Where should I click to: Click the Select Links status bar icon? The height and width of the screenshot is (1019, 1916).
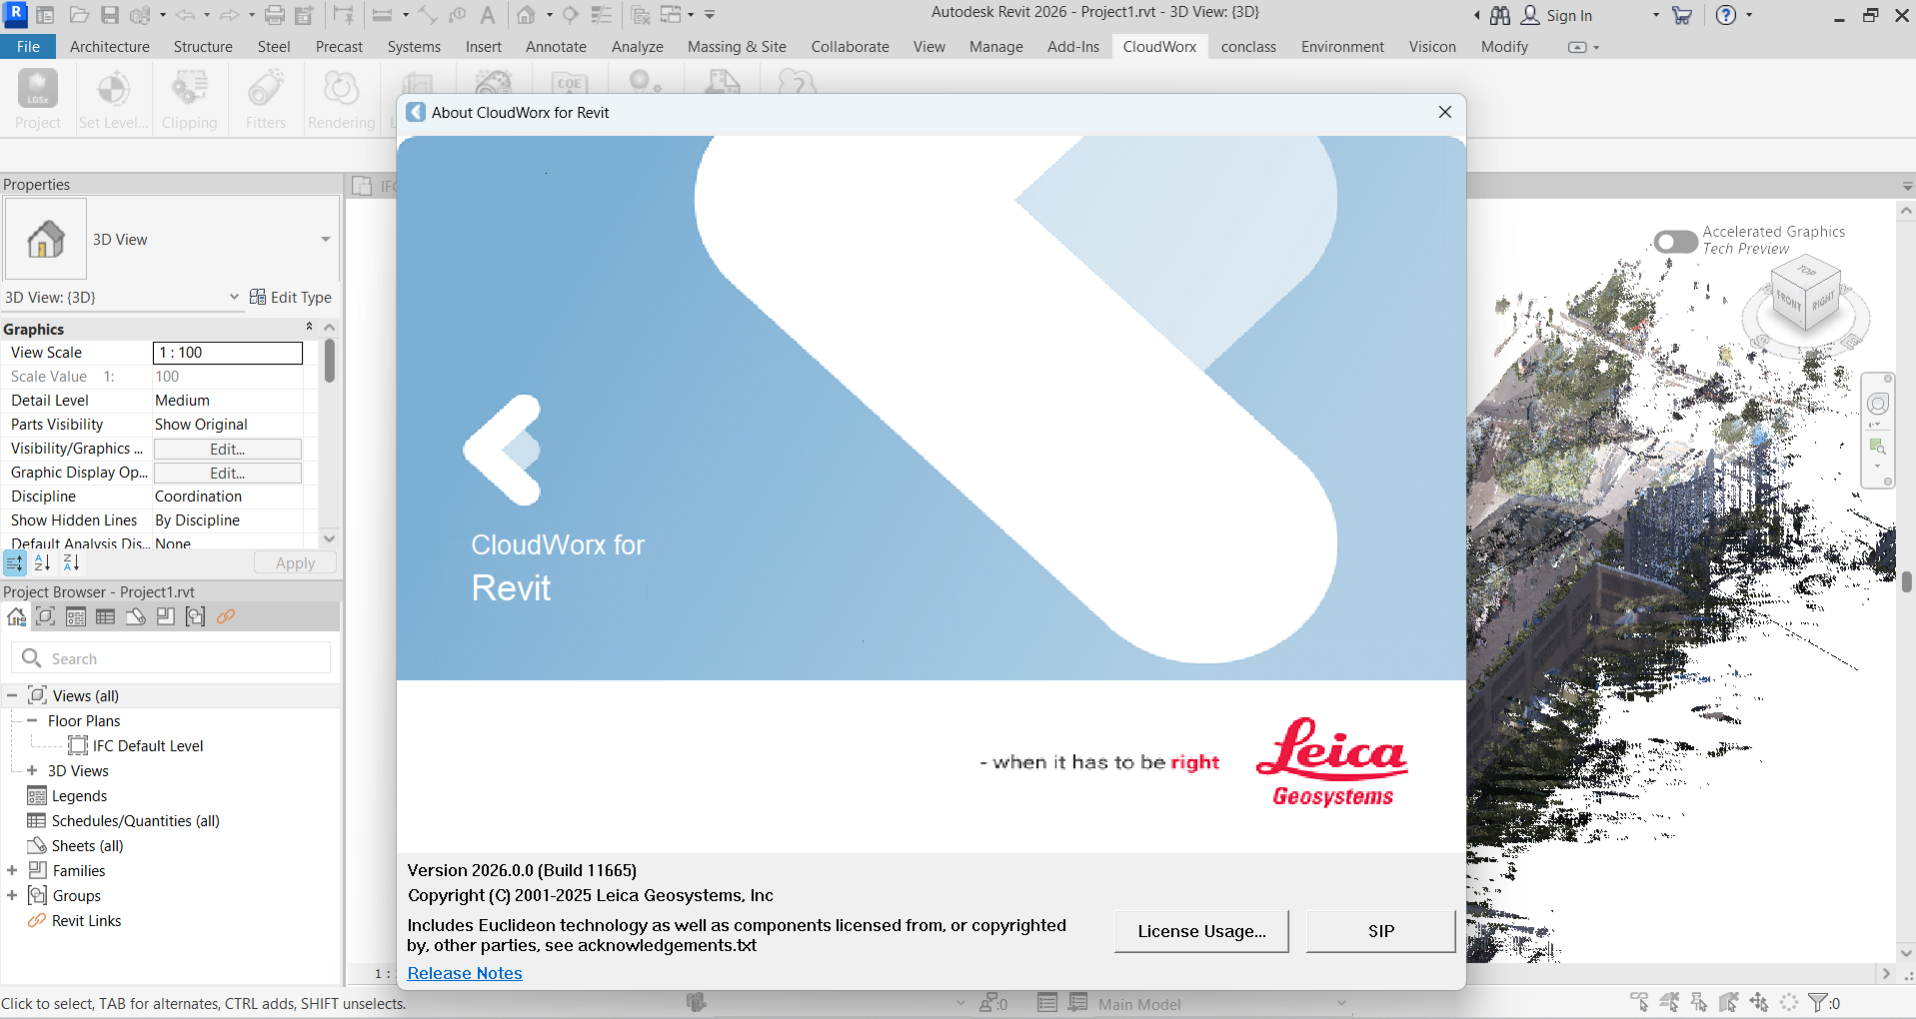click(1639, 1002)
